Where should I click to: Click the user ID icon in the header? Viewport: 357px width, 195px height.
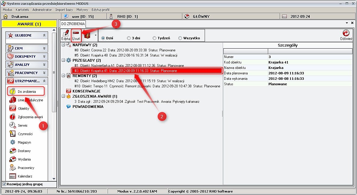click(66, 16)
